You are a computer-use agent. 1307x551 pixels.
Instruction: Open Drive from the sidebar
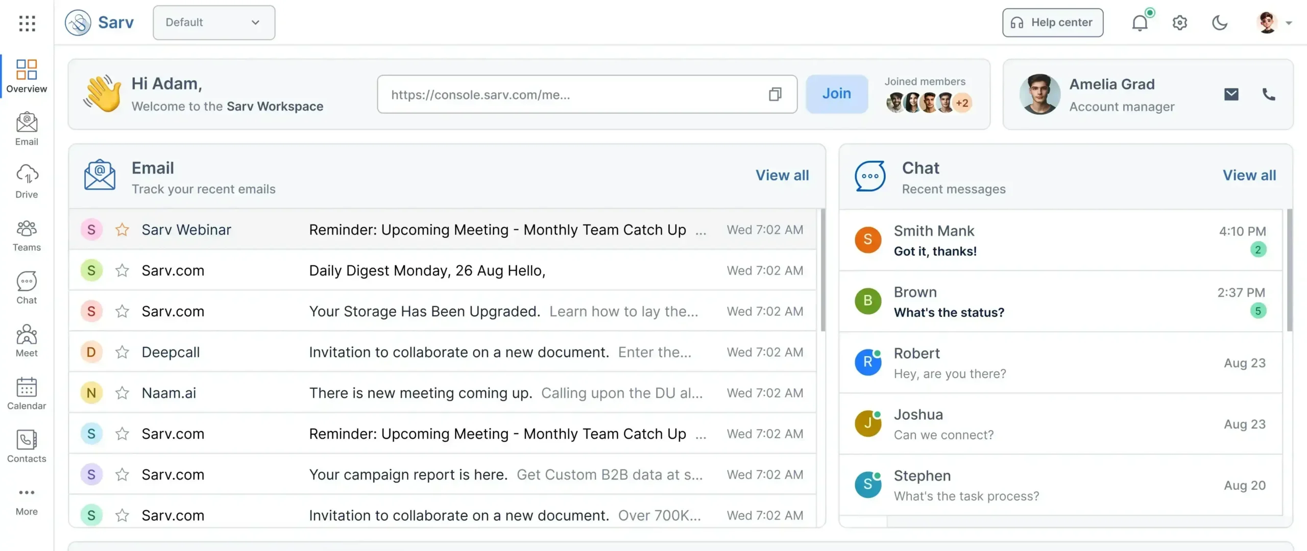(x=27, y=182)
